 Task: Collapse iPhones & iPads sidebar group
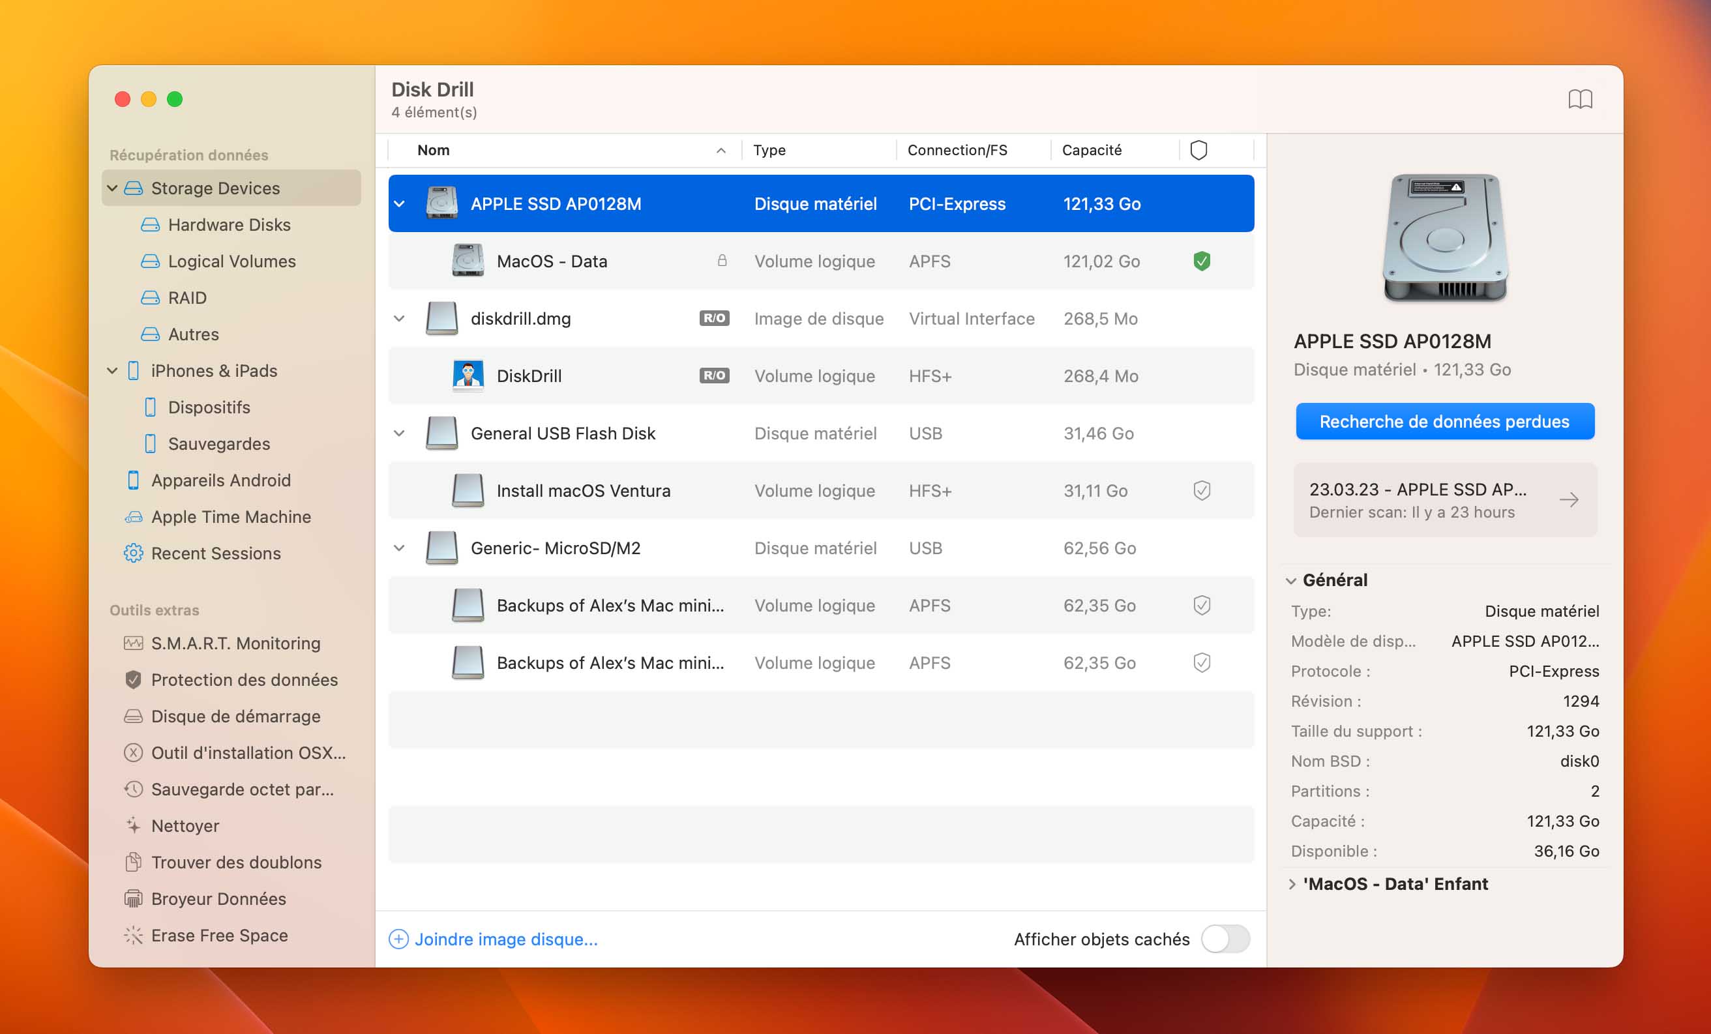(x=112, y=371)
